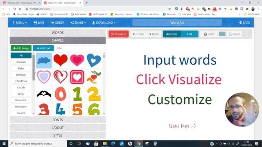The image size is (262, 147).
Task: Select the Halloween category
Action: [21, 107]
